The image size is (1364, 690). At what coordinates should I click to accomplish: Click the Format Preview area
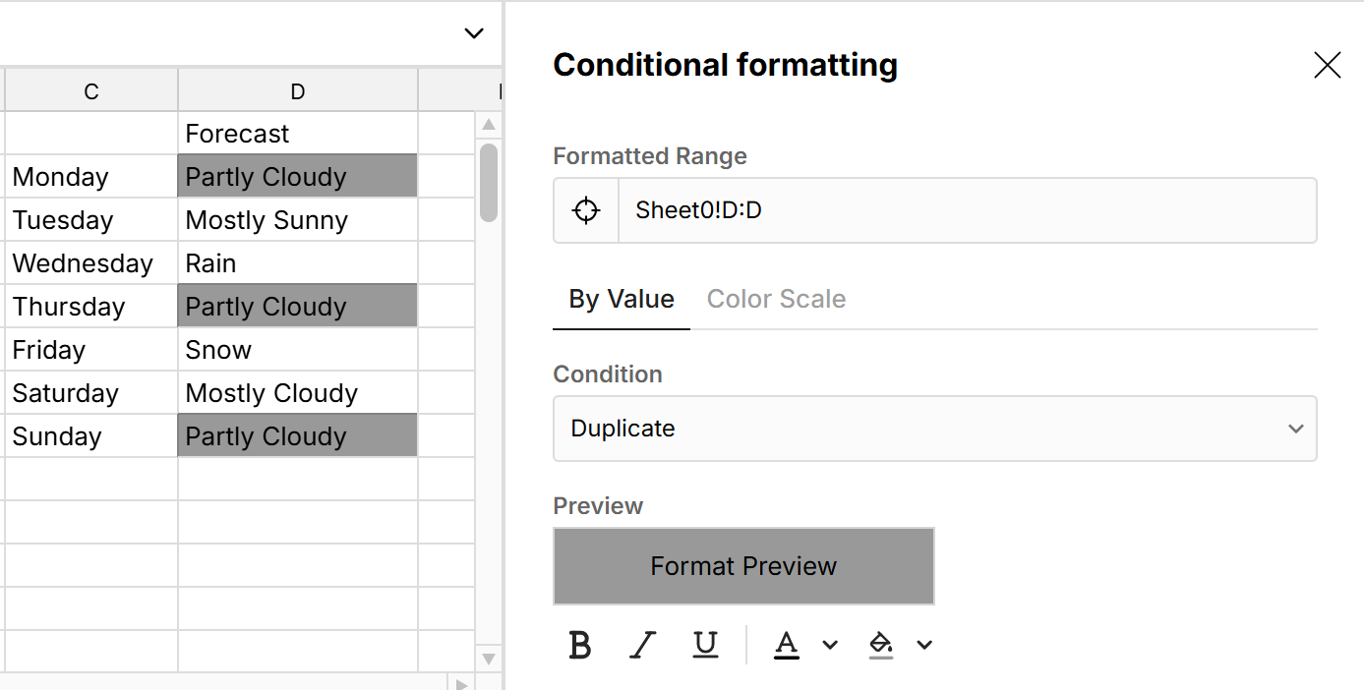click(743, 566)
